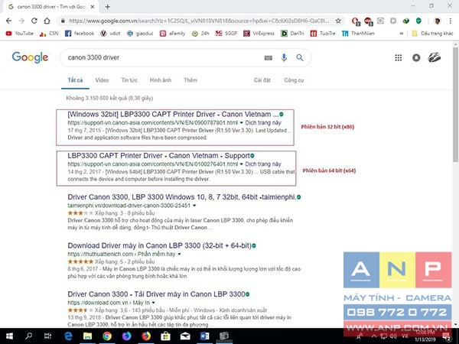Open the 24h bookmark

(x=200, y=34)
